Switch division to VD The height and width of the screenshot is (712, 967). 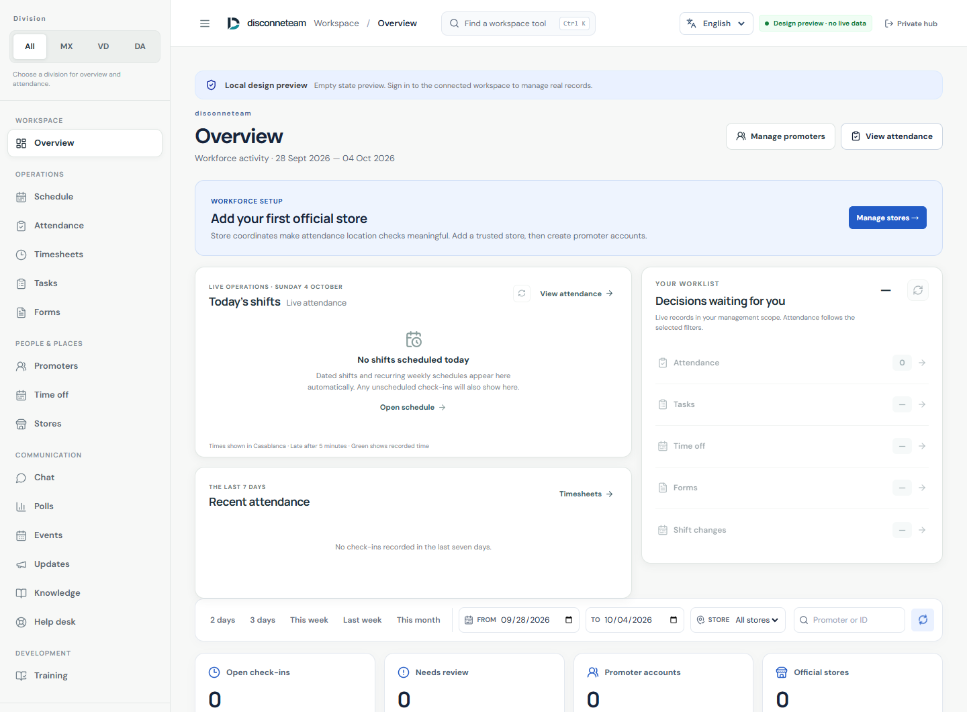pyautogui.click(x=103, y=46)
